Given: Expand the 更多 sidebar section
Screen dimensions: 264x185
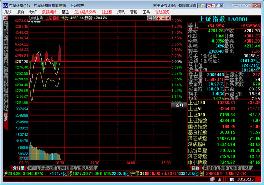Looking at the screenshot, I should pyautogui.click(x=6, y=117).
